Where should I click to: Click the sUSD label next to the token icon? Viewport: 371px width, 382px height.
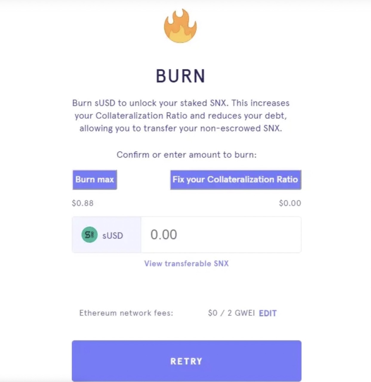[x=112, y=235]
